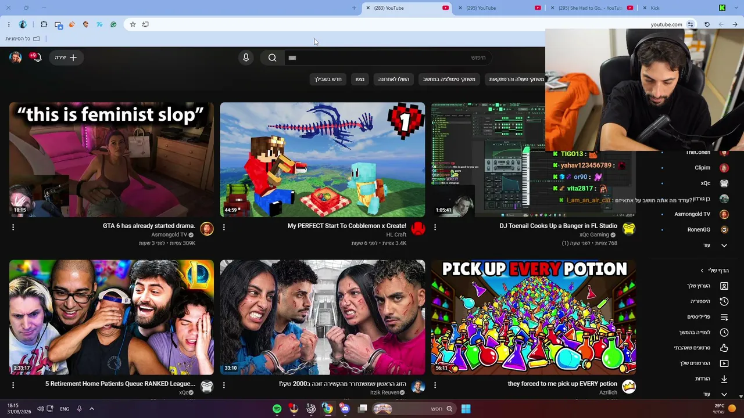
Task: Open Your Videos in the sidebar
Action: click(x=703, y=363)
